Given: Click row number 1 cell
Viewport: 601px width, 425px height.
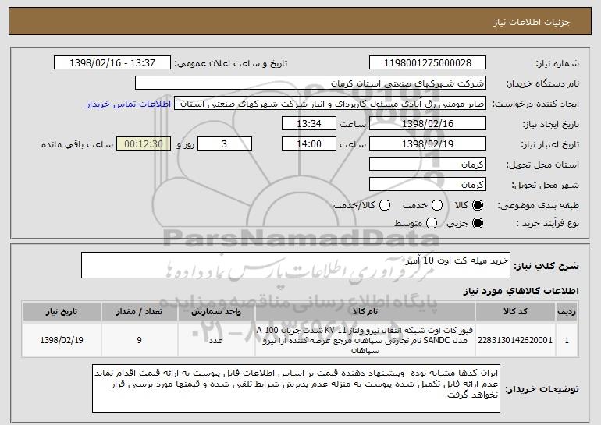Looking at the screenshot, I should [567, 340].
